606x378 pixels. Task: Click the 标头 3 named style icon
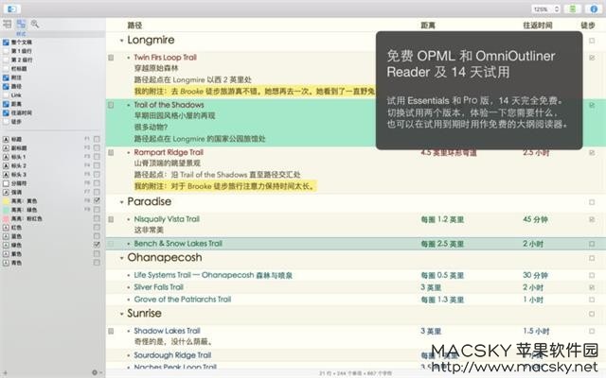coord(6,175)
